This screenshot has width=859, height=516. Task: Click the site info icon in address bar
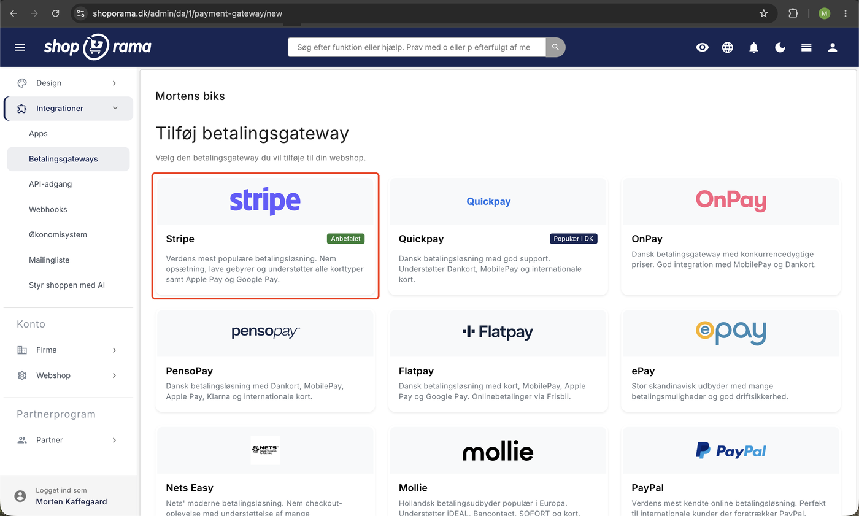[x=80, y=13]
